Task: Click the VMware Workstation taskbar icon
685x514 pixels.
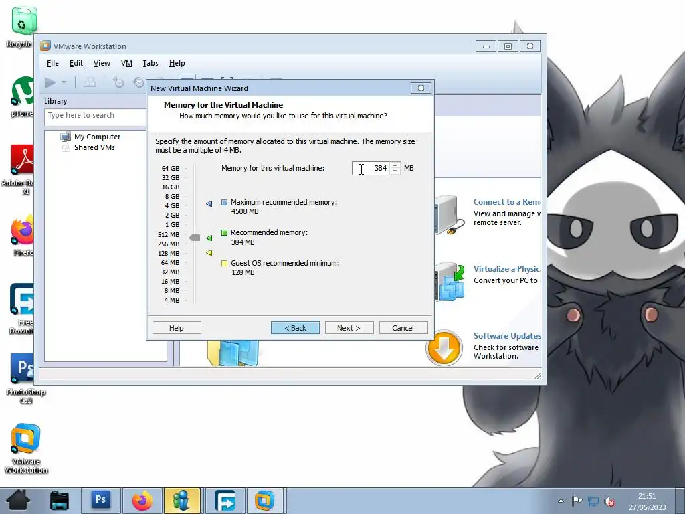Action: pyautogui.click(x=265, y=501)
